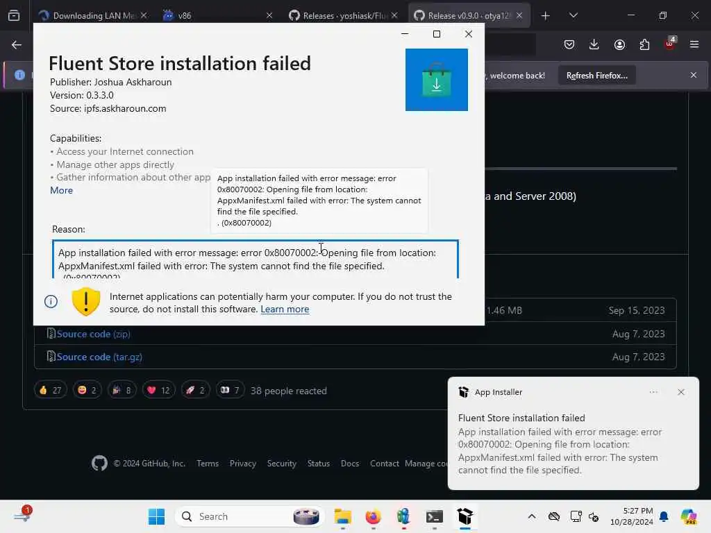The image size is (711, 533).
Task: Open the Terms footer link
Action: [208, 463]
